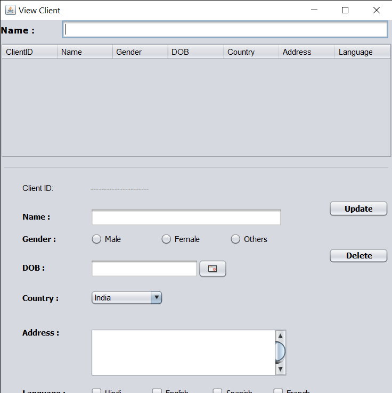Click the Address scrollbar down arrow
The image size is (392, 393).
(281, 369)
